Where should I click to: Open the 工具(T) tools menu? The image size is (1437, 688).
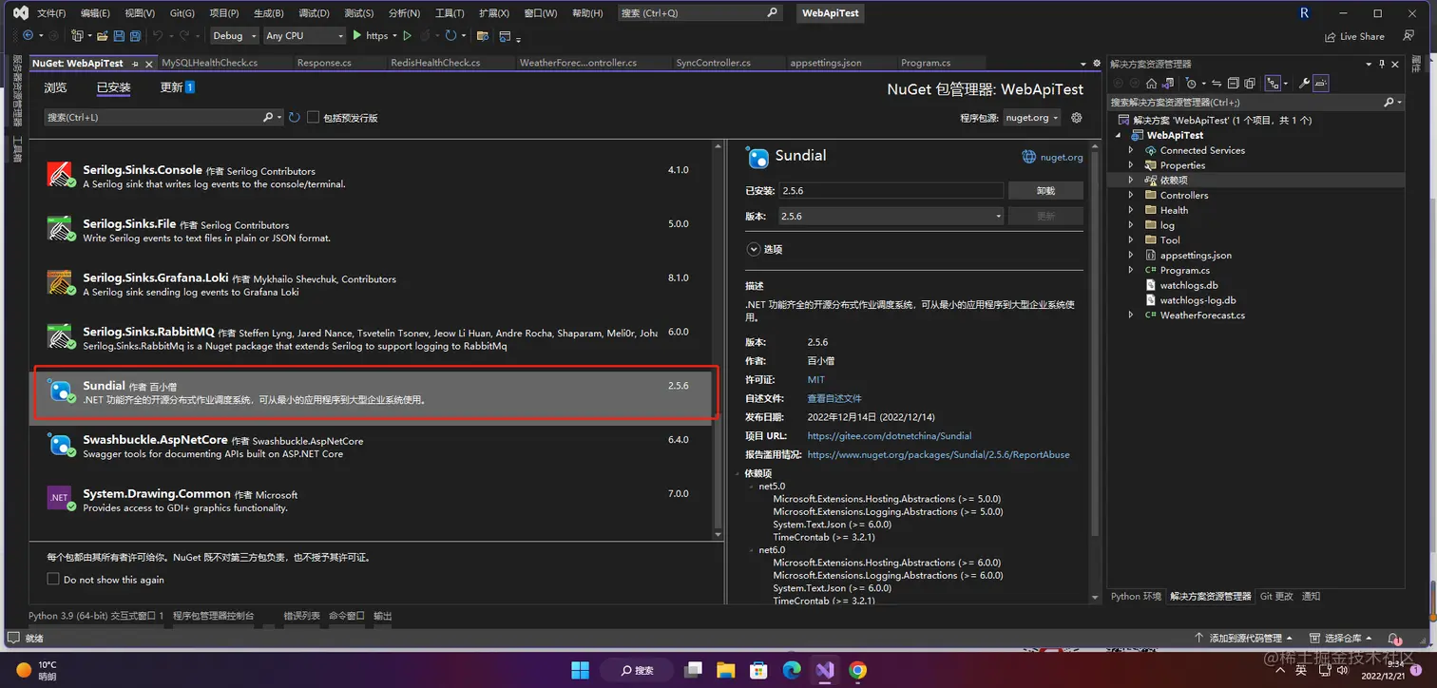[x=450, y=13]
